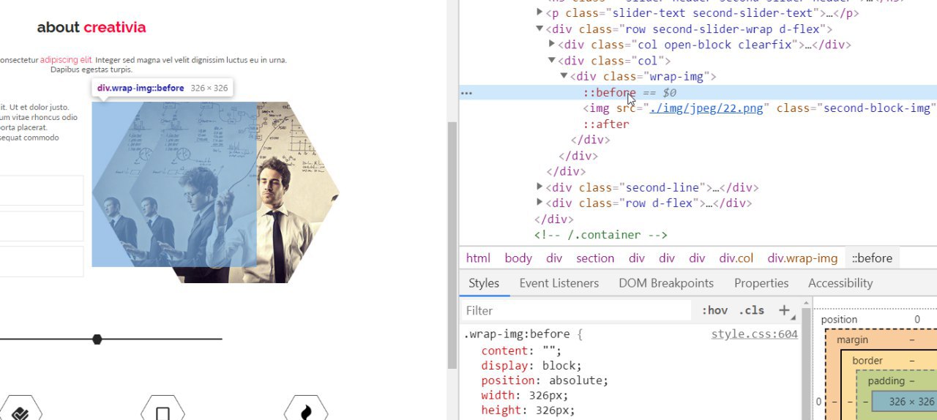Expand the second-line div element

540,187
